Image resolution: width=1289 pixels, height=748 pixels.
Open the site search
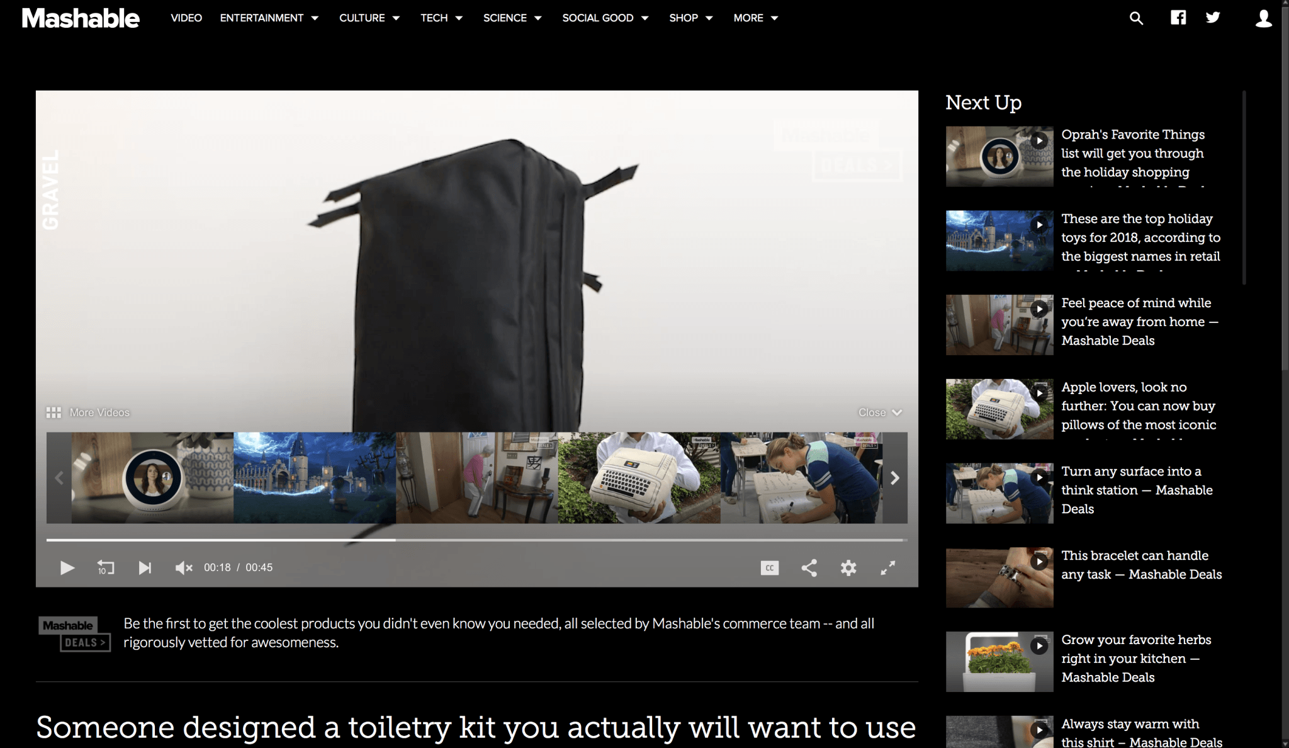pyautogui.click(x=1135, y=18)
